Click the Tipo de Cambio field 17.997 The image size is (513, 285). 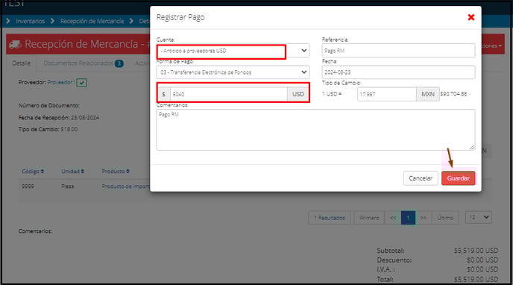click(x=386, y=94)
